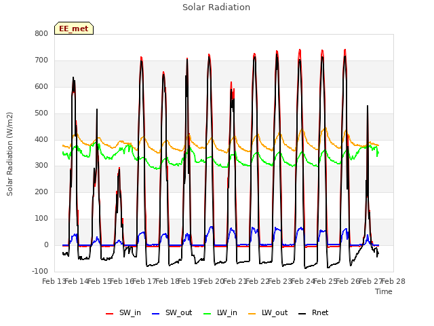Click the Solar Radiation chart title
Image resolution: width=434 pixels, height=326 pixels.
[x=216, y=7]
